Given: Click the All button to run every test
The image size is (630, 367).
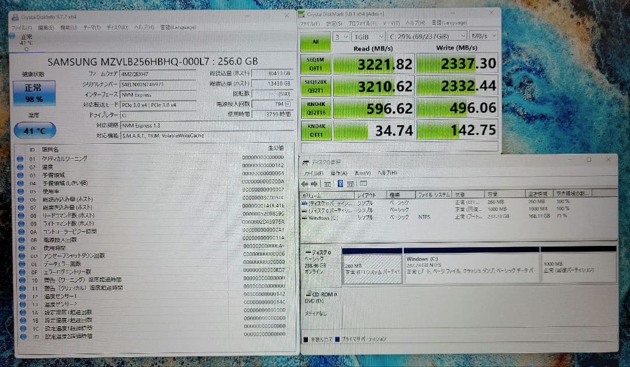Looking at the screenshot, I should click(x=316, y=41).
